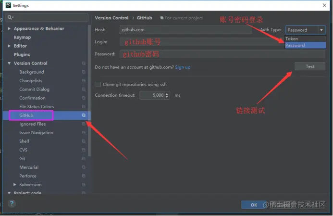
Task: Click the OK button
Action: click(x=254, y=205)
